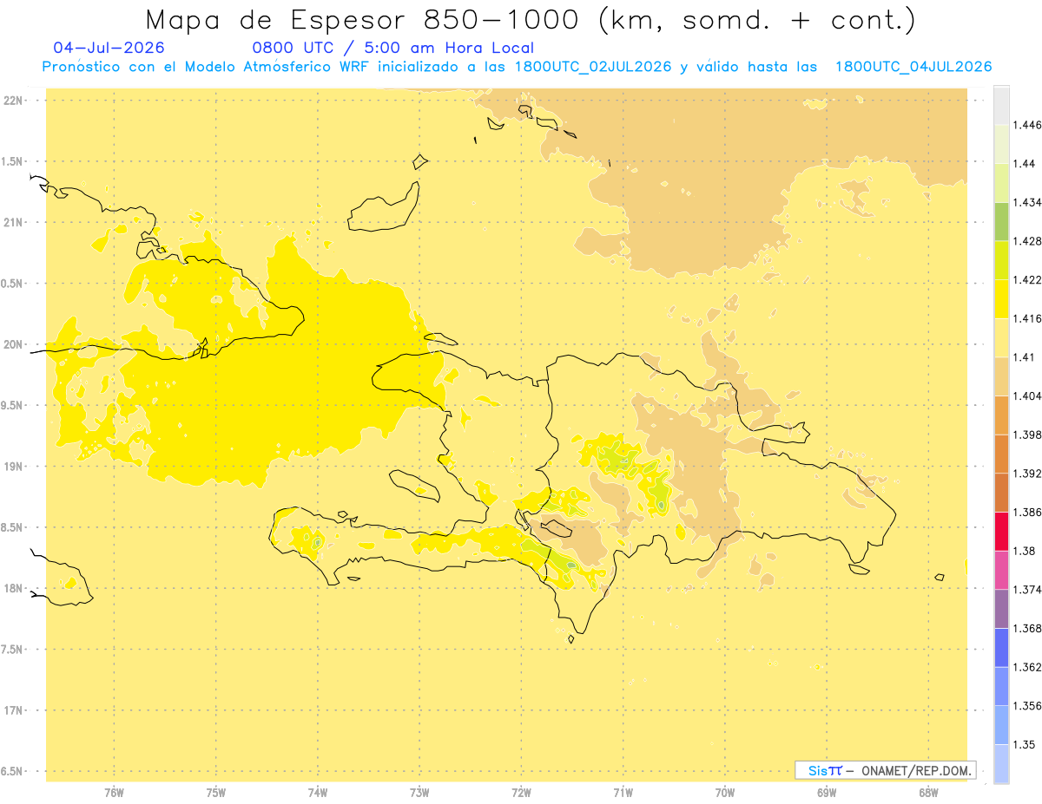Pick the bright yellow swatch between 1.416 and 1.422
Screen dimensions: 1042x804
pos(1001,299)
